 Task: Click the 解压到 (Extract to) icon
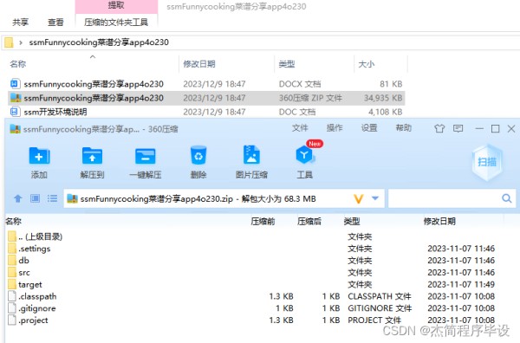tap(92, 156)
